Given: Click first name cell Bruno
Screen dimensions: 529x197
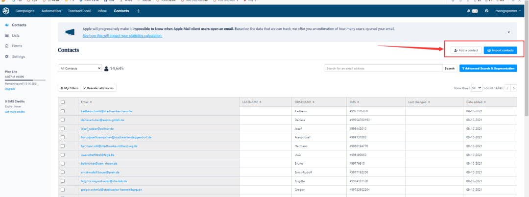Looking at the screenshot, I should (x=299, y=164).
